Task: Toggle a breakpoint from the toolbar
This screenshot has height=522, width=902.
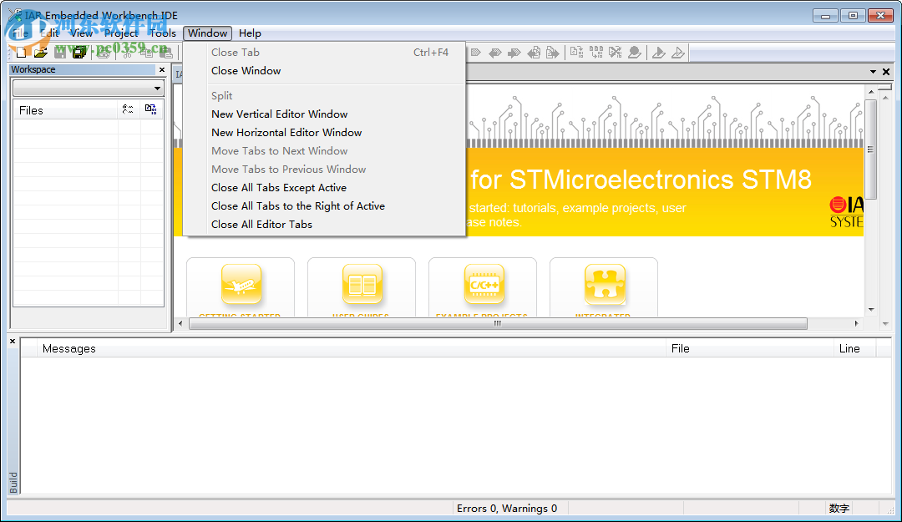Action: point(634,52)
